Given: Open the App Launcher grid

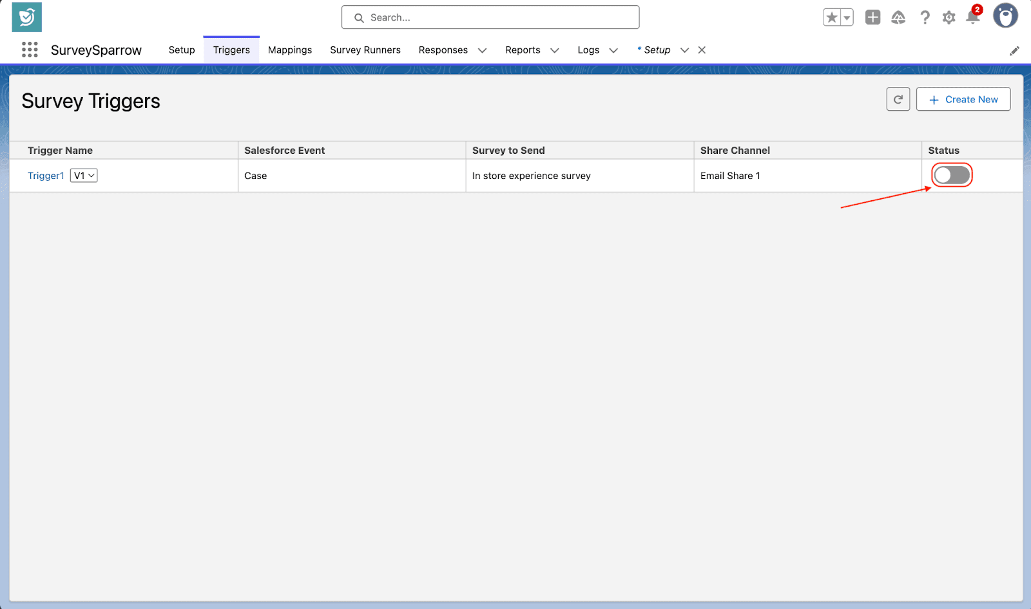Looking at the screenshot, I should point(30,50).
